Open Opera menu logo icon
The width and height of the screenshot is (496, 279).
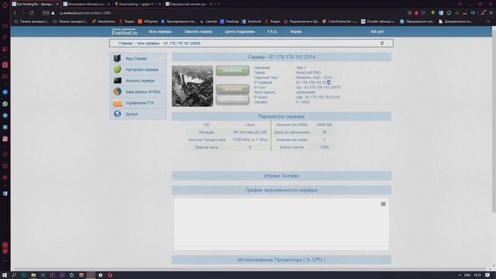tap(5, 5)
